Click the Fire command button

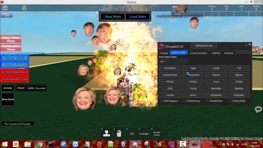click(x=239, y=68)
